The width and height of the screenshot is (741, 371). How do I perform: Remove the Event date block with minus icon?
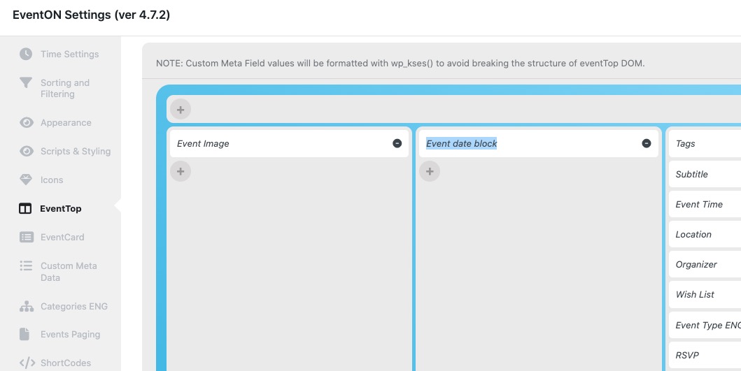647,143
